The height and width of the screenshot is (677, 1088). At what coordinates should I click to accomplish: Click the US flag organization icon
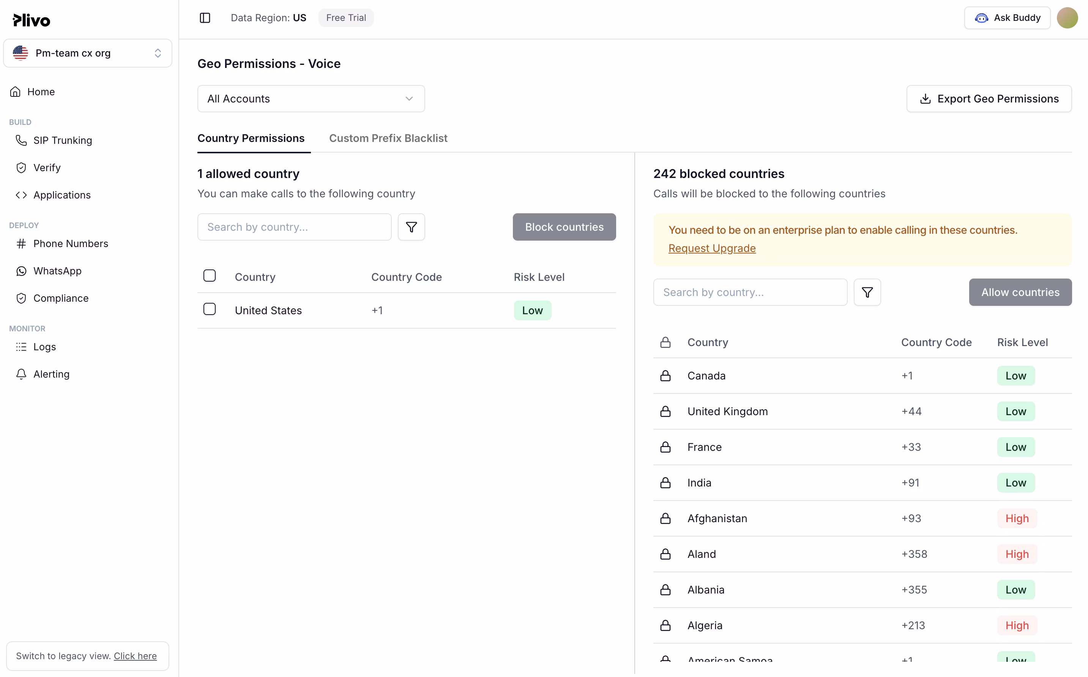tap(20, 53)
